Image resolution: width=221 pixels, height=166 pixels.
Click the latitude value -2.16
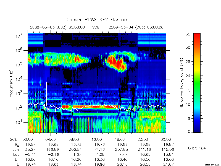point(53,155)
